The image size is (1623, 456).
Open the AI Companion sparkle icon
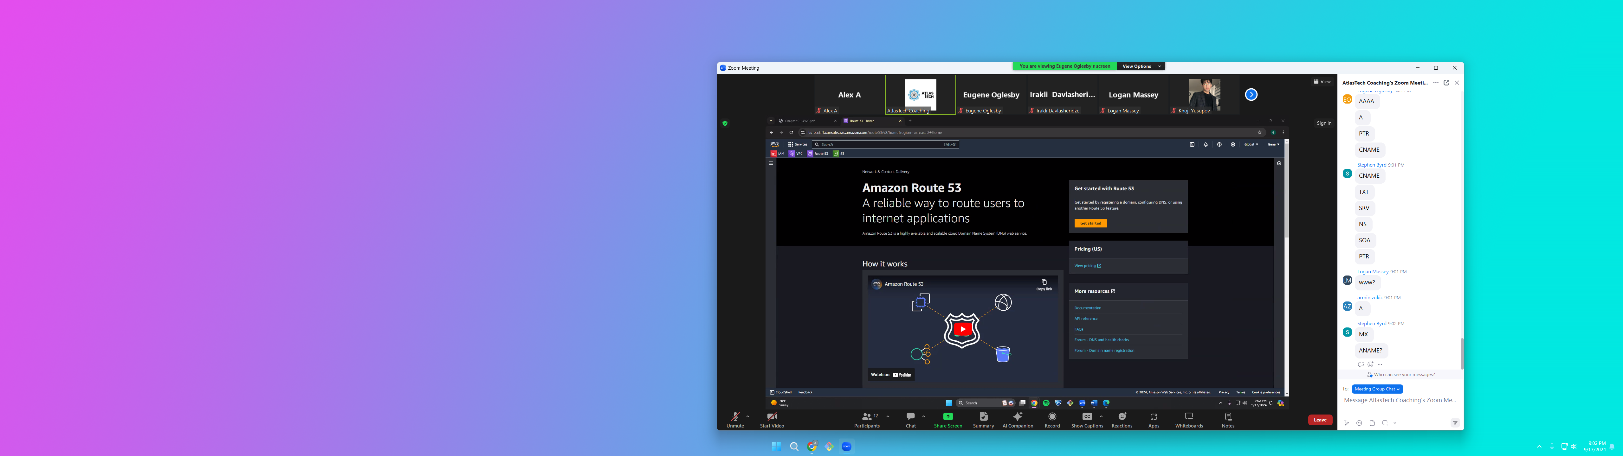tap(1018, 417)
